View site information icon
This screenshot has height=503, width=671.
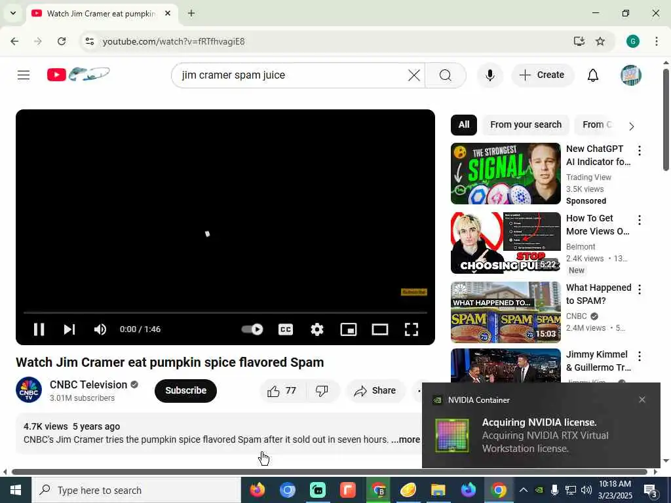tap(89, 41)
